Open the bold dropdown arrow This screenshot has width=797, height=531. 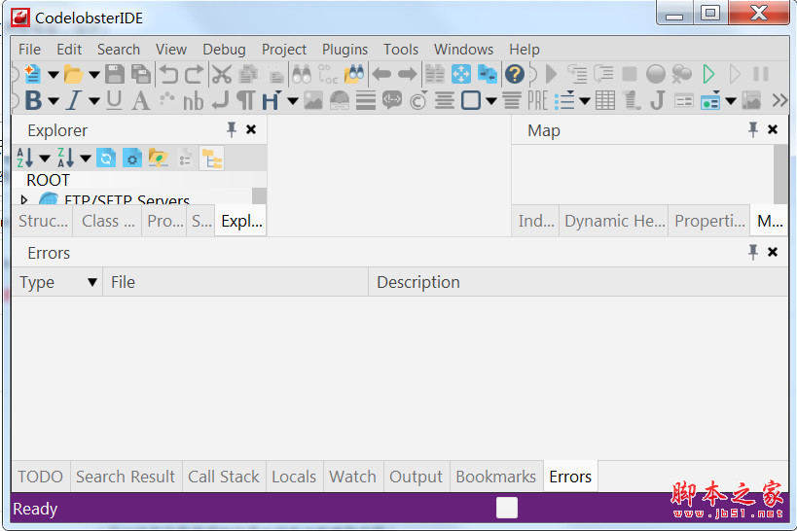(53, 101)
